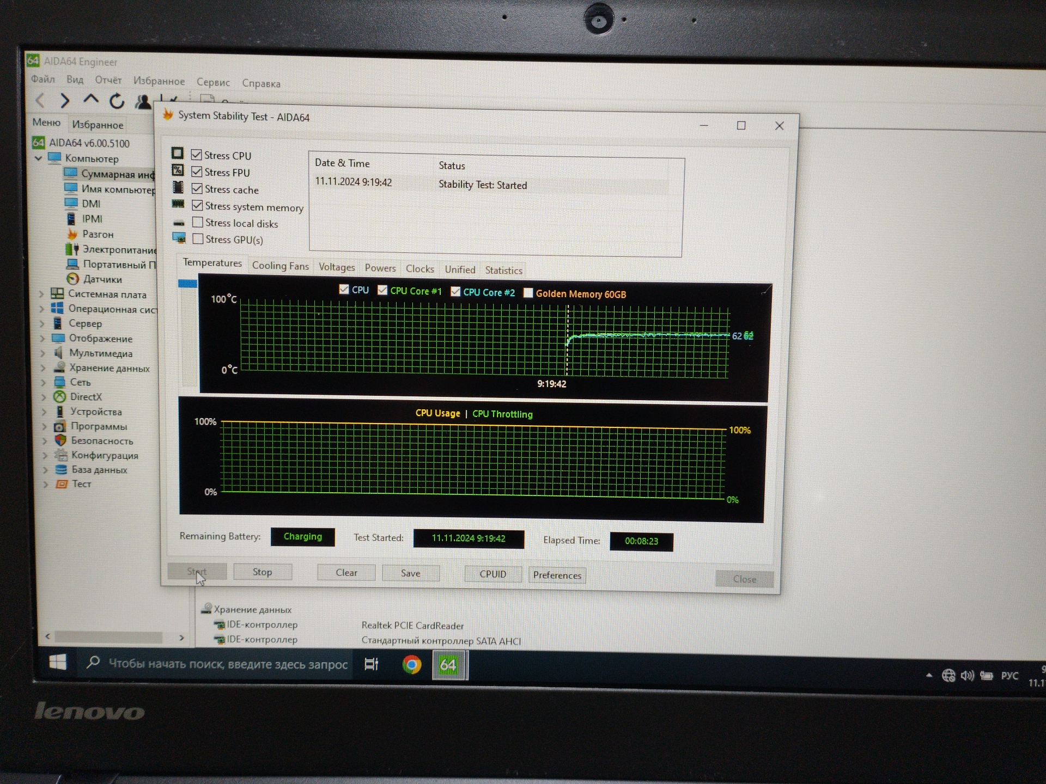The image size is (1046, 784).
Task: Expand the Сеть node
Action: [44, 382]
